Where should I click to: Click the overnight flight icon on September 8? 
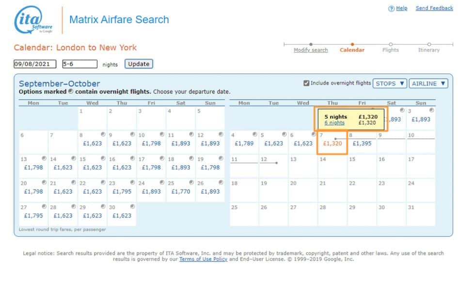(x=103, y=134)
